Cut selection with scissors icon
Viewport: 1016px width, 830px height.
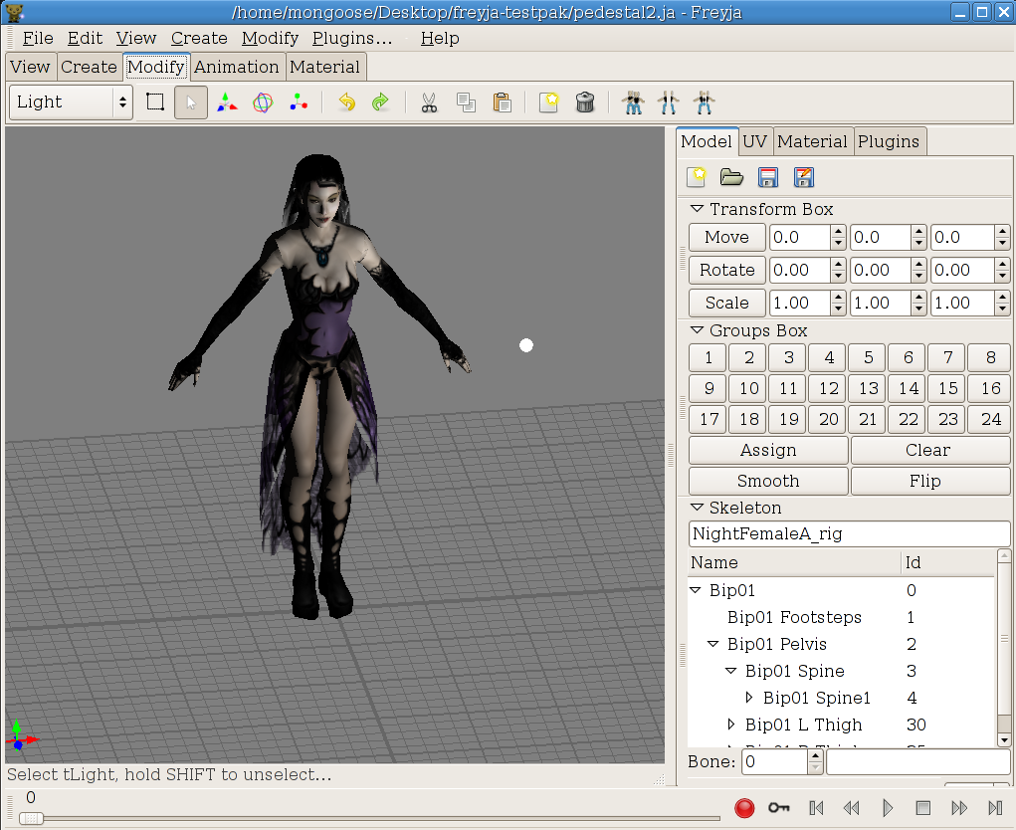coord(429,103)
